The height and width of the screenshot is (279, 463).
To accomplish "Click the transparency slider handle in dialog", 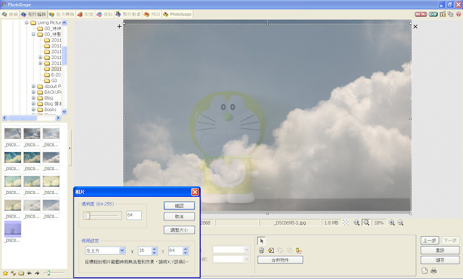I will [88, 216].
